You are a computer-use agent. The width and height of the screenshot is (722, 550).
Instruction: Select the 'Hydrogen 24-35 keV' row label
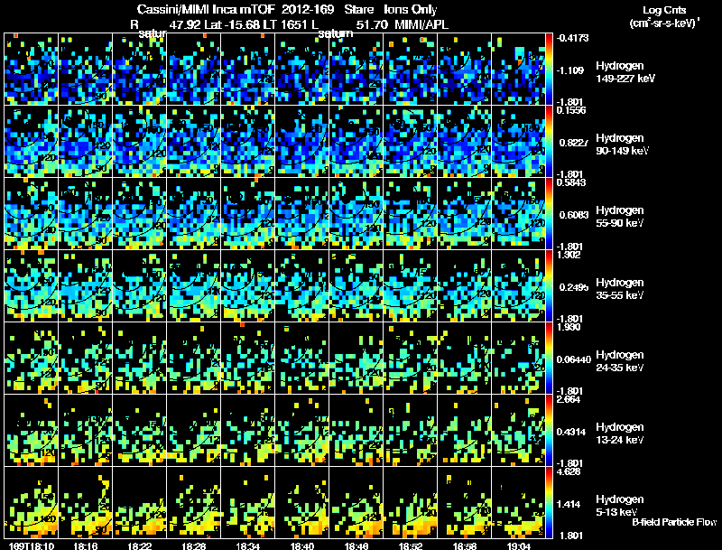[620, 361]
